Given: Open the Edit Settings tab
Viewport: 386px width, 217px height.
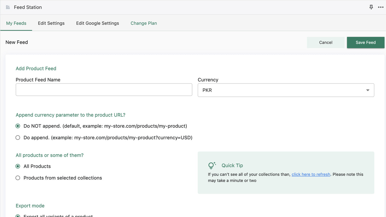Looking at the screenshot, I should point(51,23).
